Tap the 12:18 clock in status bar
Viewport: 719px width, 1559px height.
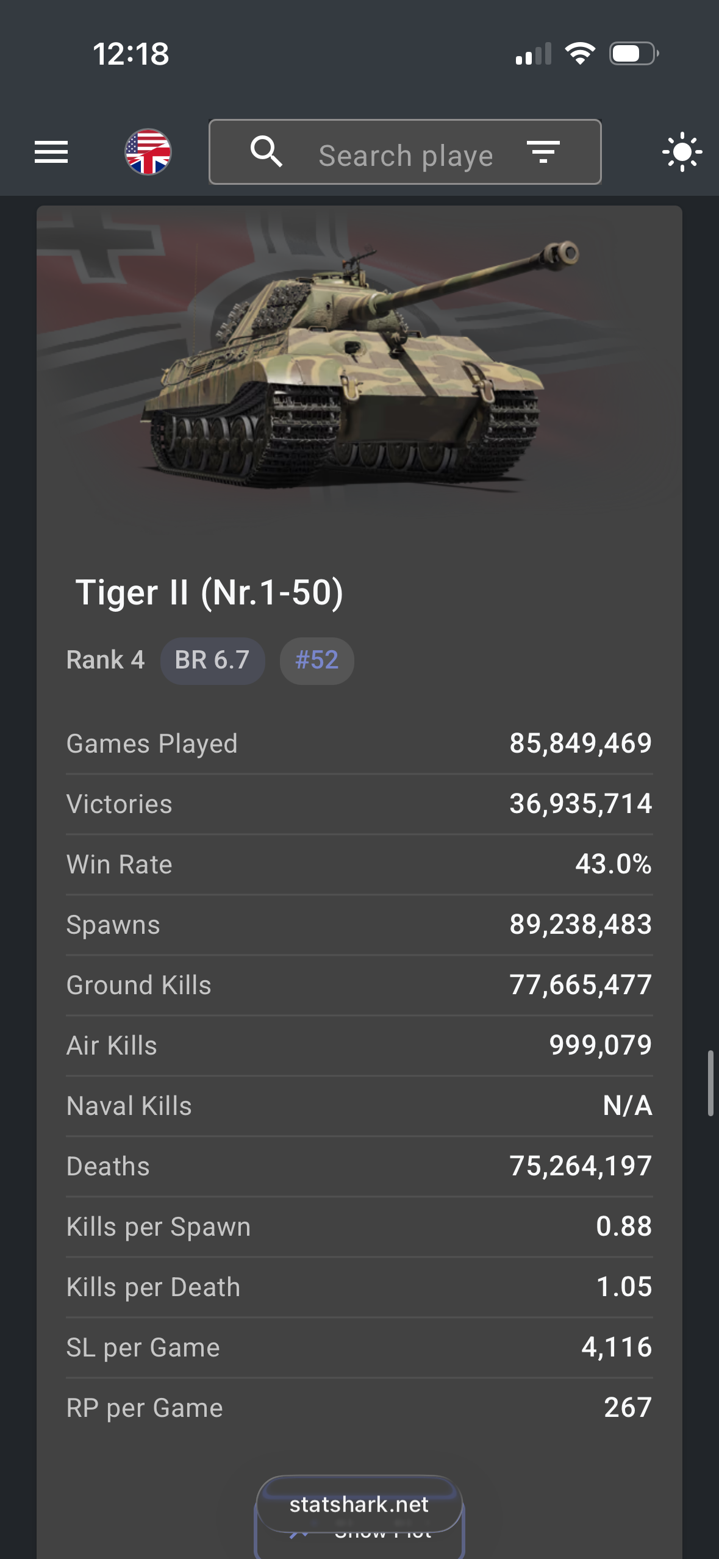pyautogui.click(x=131, y=54)
